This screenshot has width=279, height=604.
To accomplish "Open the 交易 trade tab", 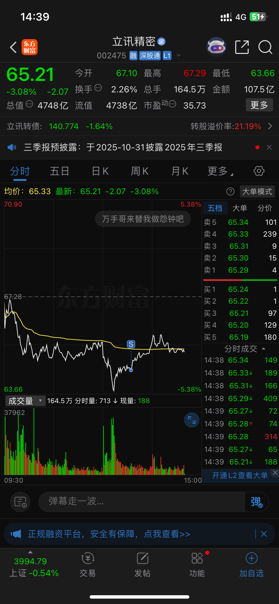I will click(88, 565).
